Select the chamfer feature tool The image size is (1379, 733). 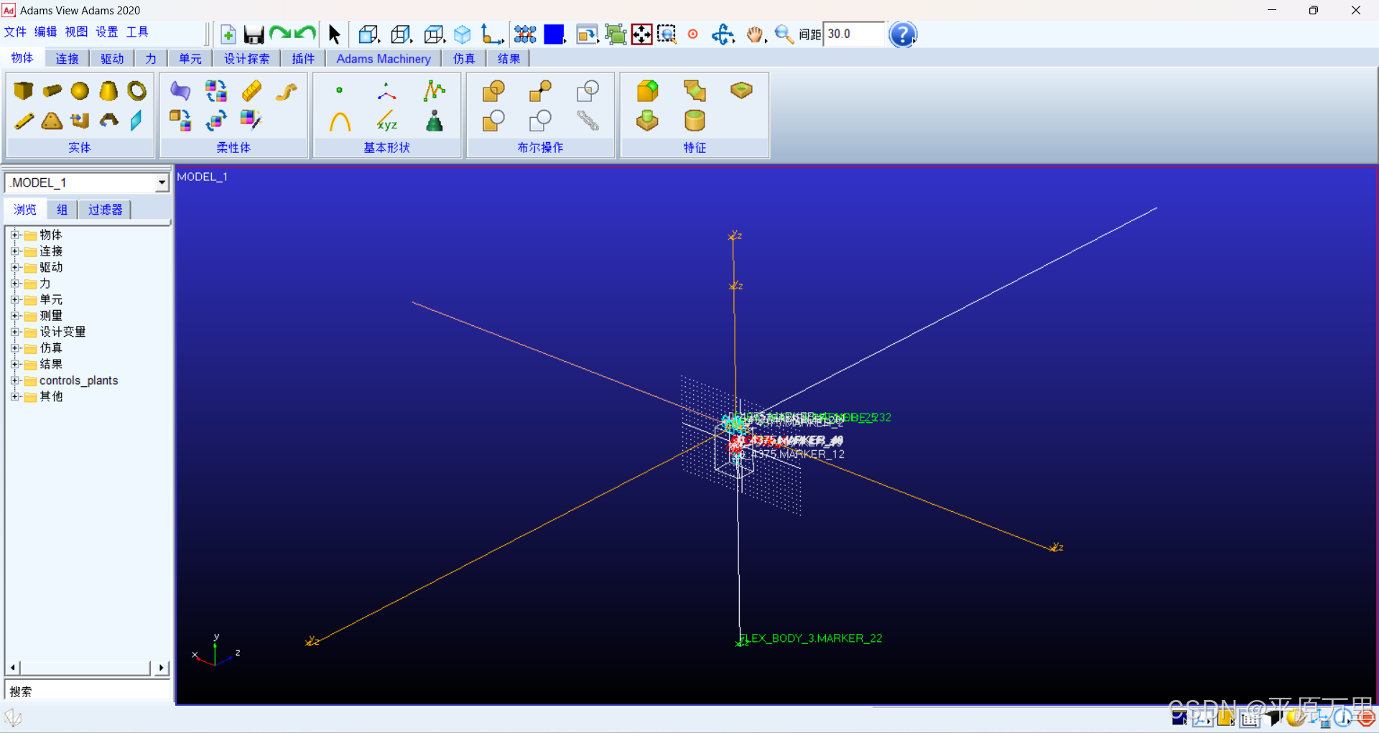(695, 91)
